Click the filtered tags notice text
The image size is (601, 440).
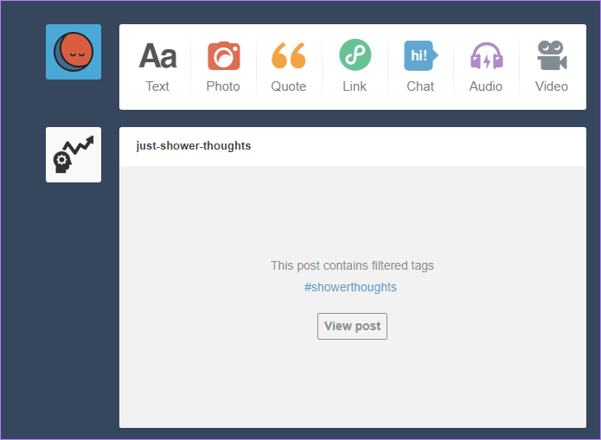tap(352, 265)
